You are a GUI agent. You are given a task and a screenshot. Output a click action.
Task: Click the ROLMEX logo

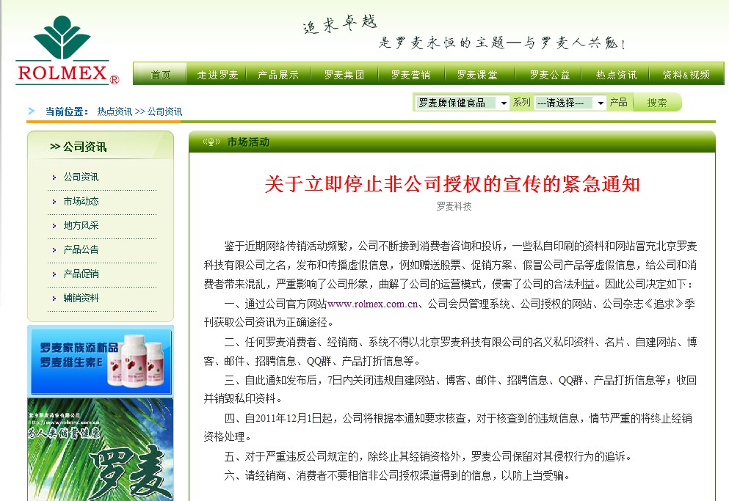(x=68, y=50)
